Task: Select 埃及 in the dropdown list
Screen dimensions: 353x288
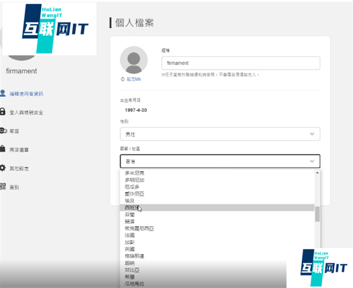Action: (129, 200)
